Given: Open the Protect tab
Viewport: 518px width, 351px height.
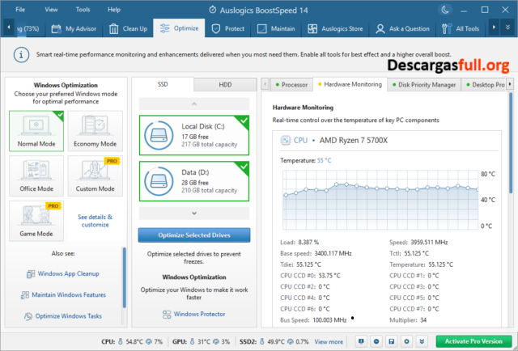Looking at the screenshot, I should (228, 29).
